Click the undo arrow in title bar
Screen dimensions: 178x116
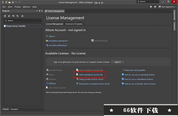pyautogui.click(x=16, y=2)
